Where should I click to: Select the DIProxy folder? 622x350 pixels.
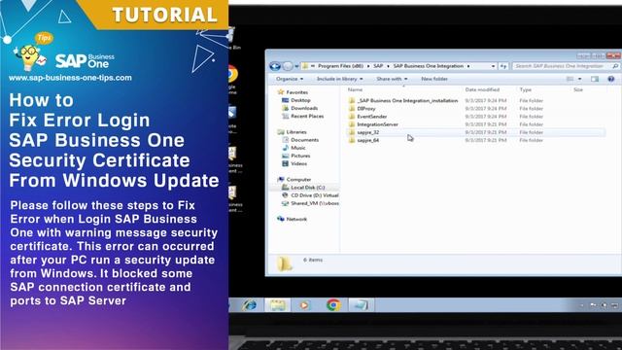(366, 109)
